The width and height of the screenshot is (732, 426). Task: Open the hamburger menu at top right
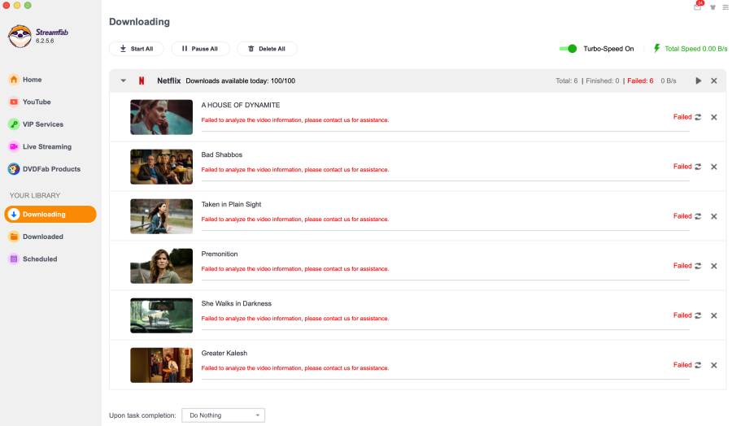pyautogui.click(x=725, y=7)
